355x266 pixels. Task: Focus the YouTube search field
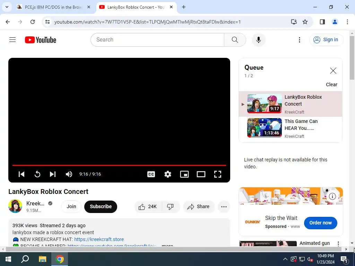(x=157, y=40)
